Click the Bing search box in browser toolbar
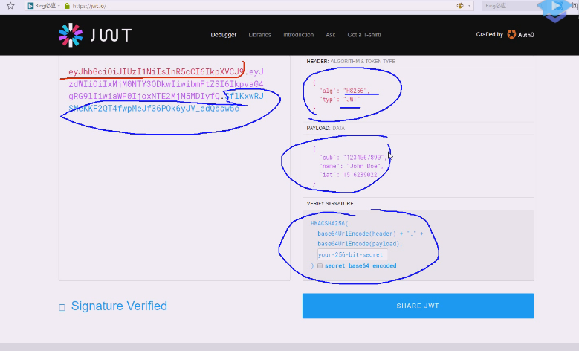 510,6
